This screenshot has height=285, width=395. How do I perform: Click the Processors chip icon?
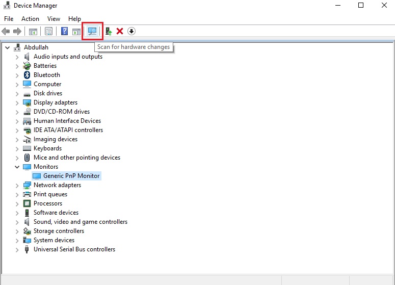27,203
